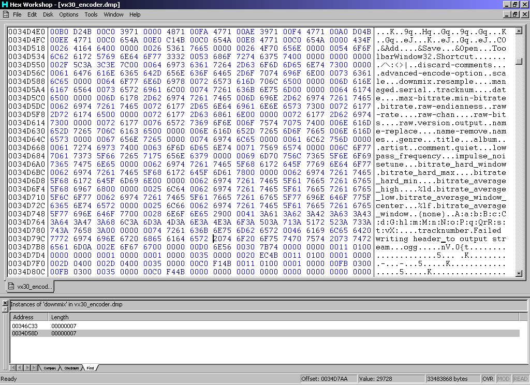Image resolution: width=530 pixels, height=385 pixels.
Task: Click the Offset: 0034D7AA status field
Action: pyautogui.click(x=328, y=379)
